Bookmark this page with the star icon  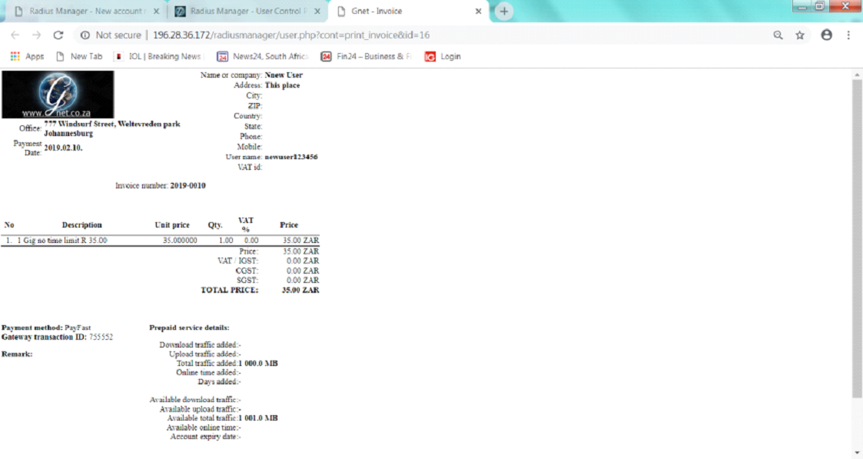coord(800,35)
